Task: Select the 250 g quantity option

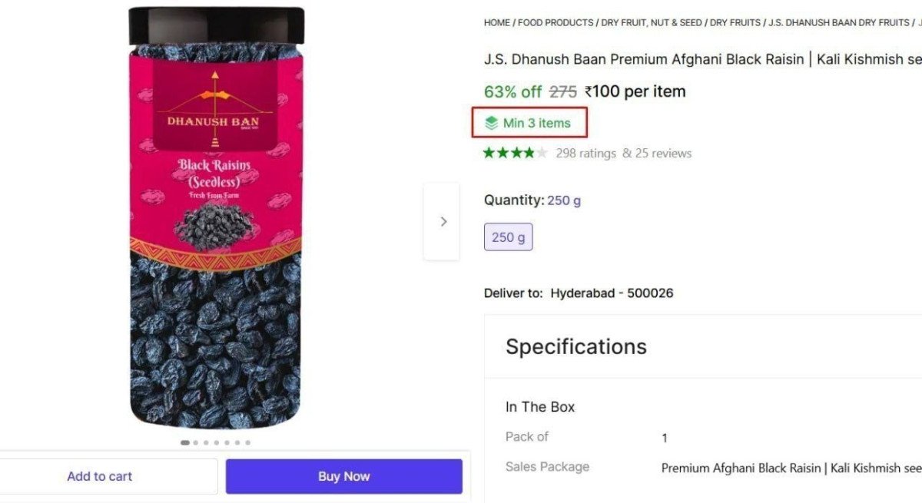Action: (508, 237)
